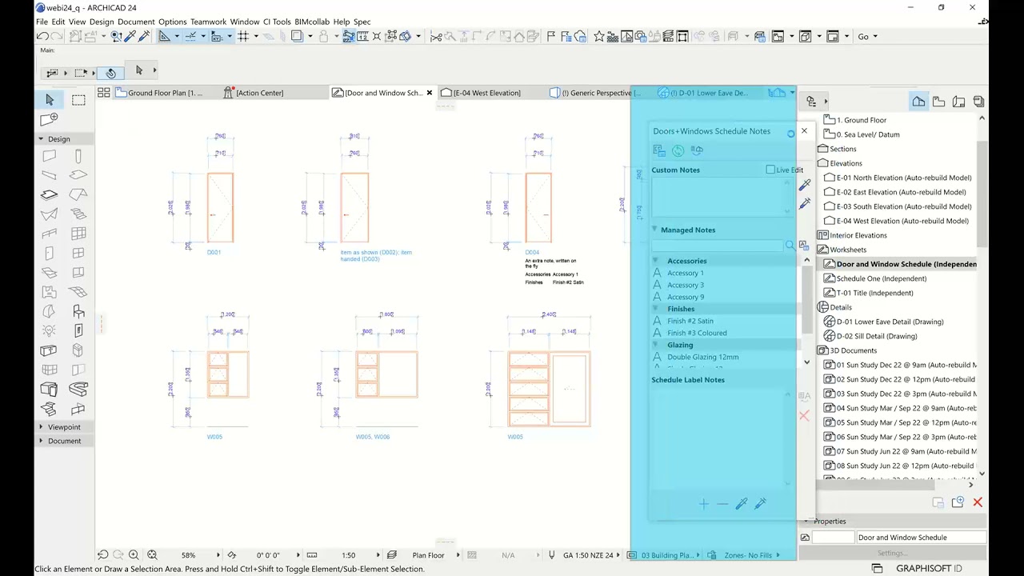Click the Managed Notes search field
Image resolution: width=1024 pixels, height=576 pixels.
point(718,246)
